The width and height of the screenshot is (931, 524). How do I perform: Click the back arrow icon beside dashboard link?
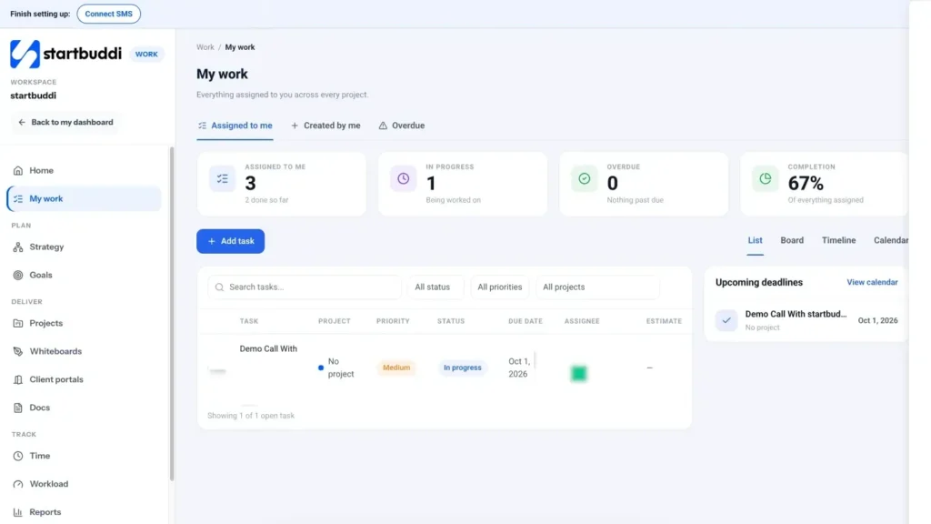point(22,123)
